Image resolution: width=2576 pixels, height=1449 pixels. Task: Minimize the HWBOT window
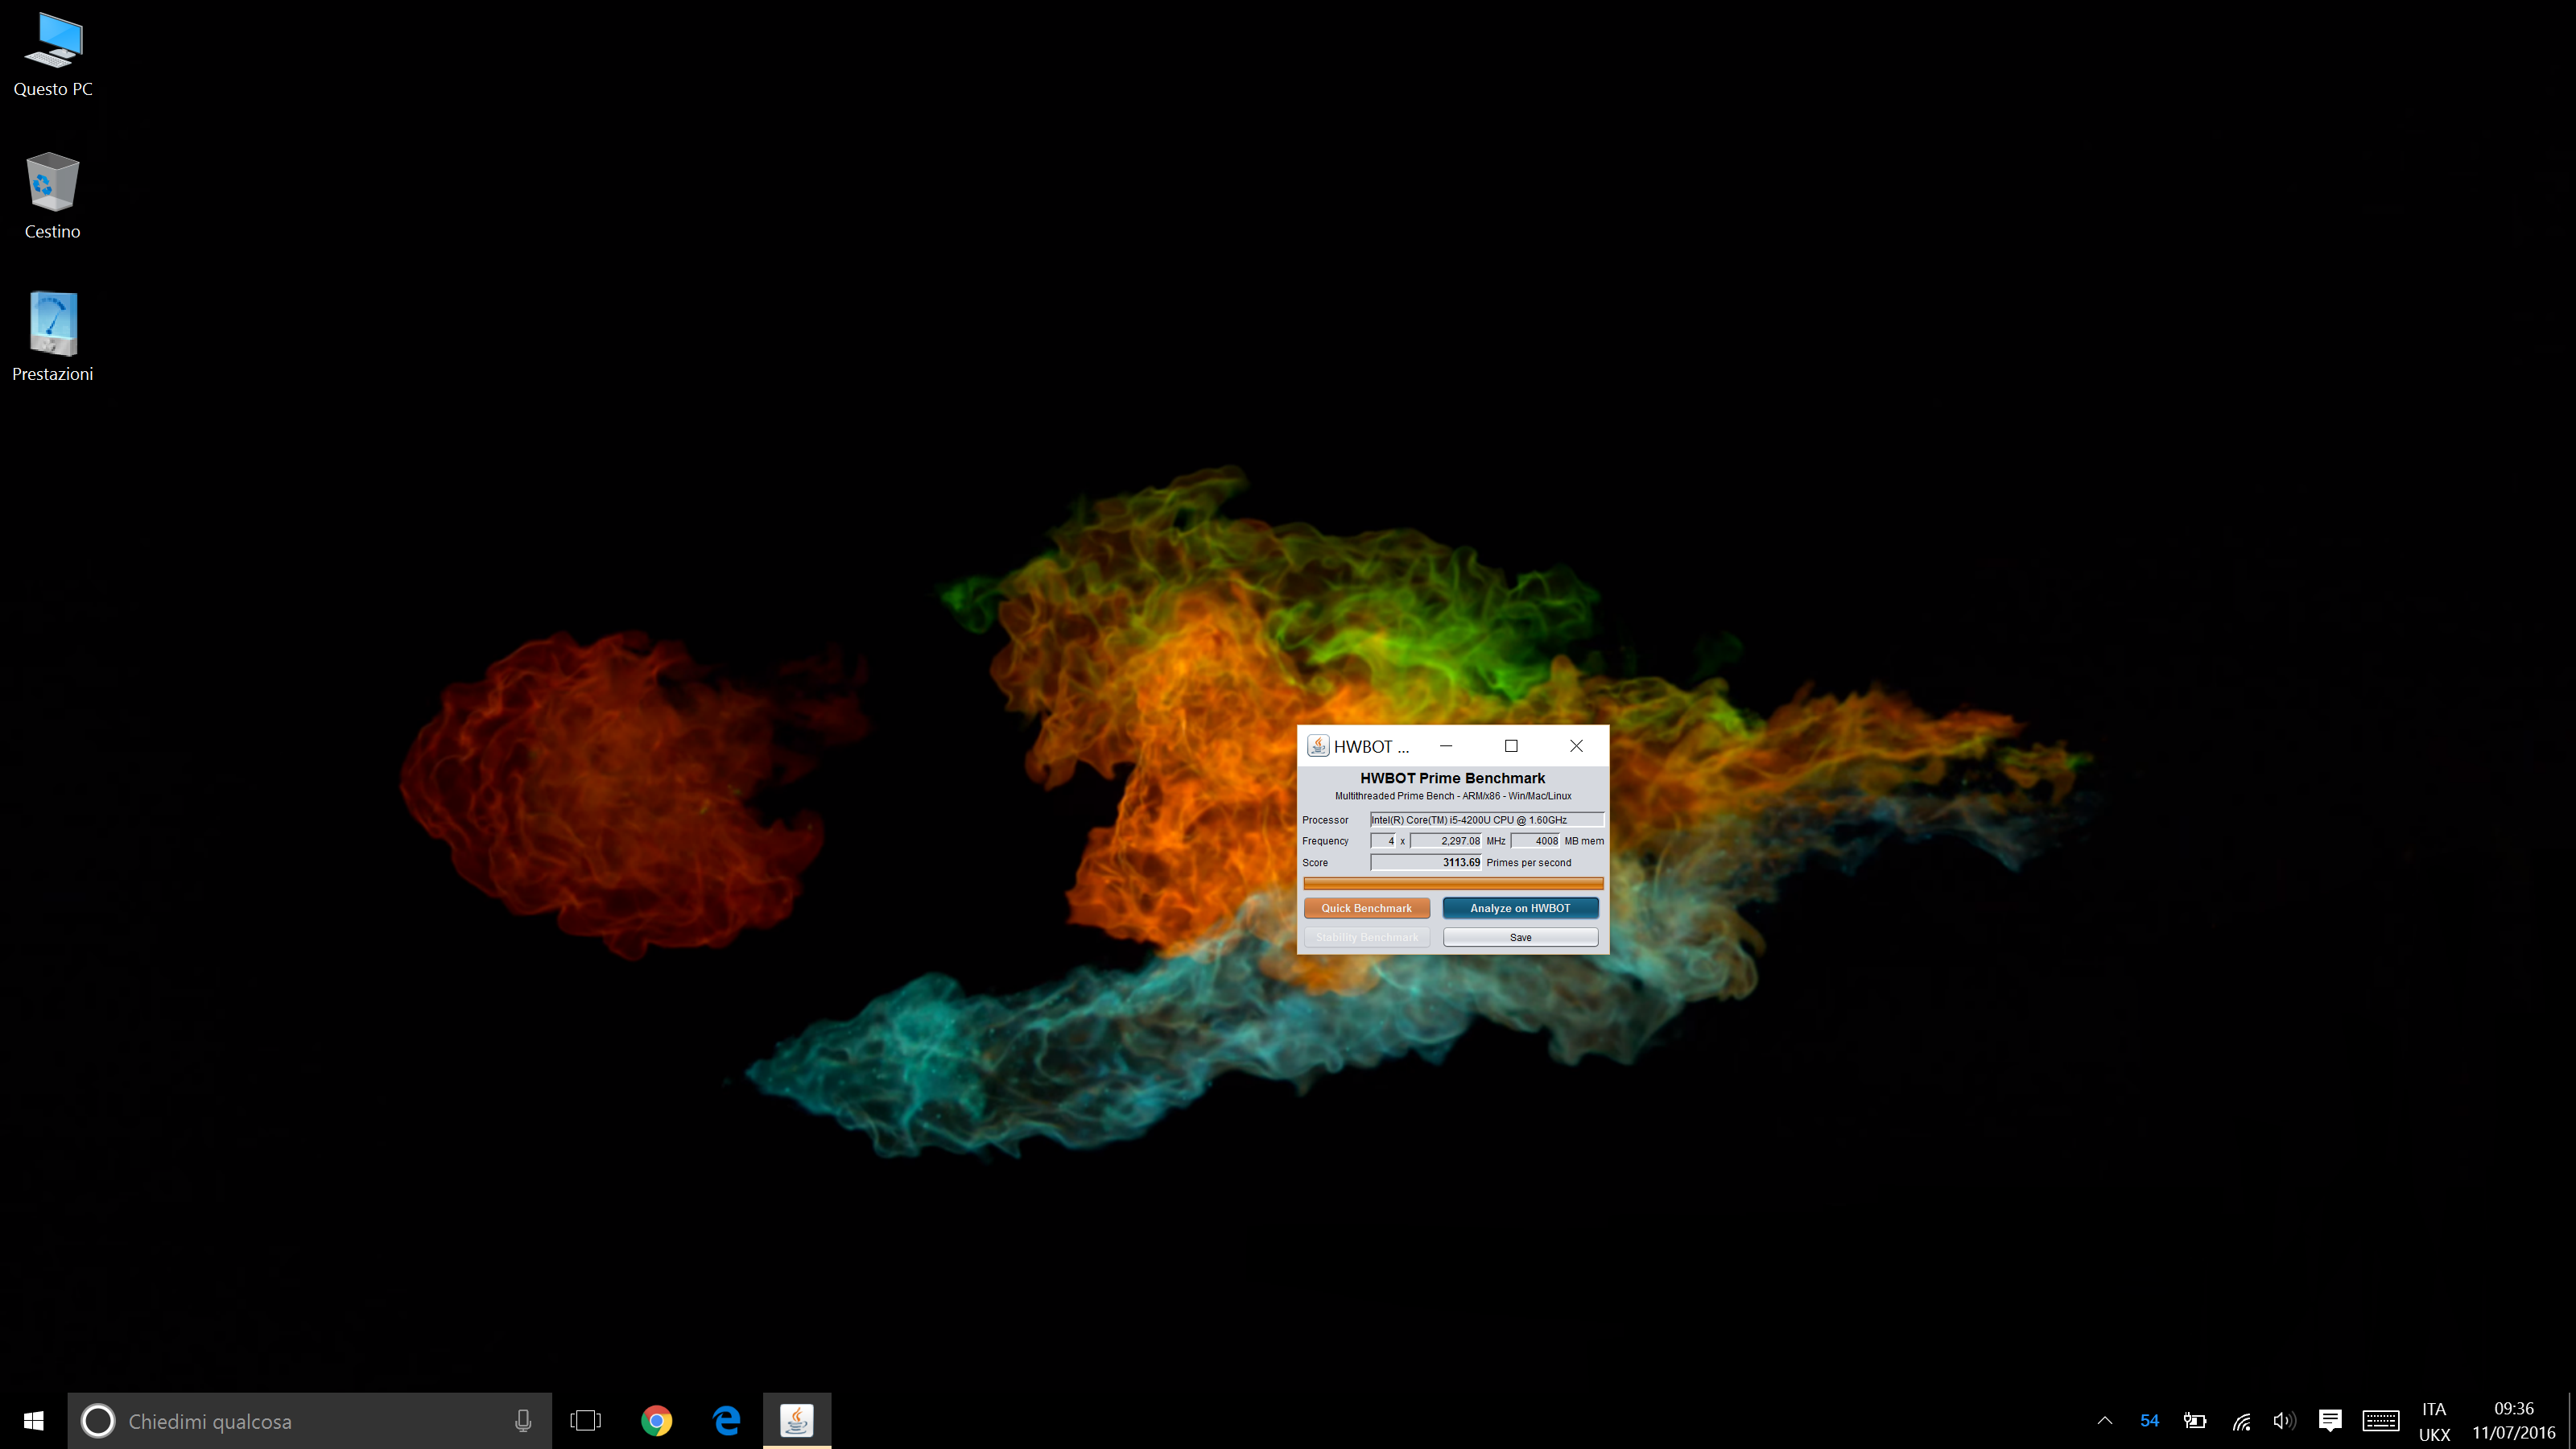click(1446, 746)
